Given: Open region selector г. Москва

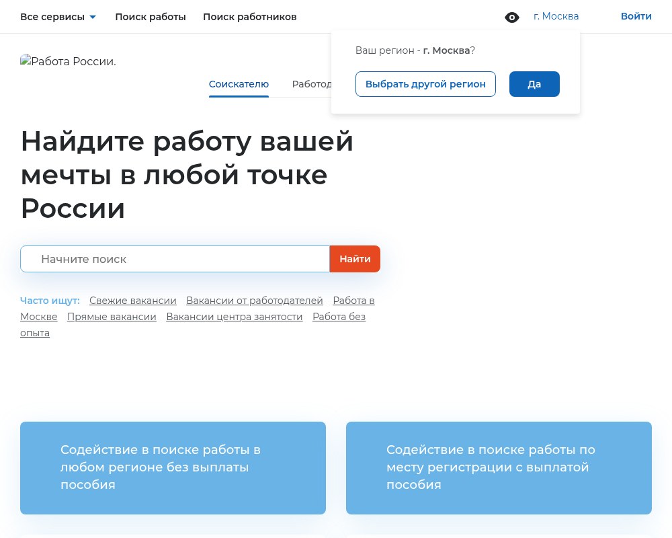Looking at the screenshot, I should point(556,16).
